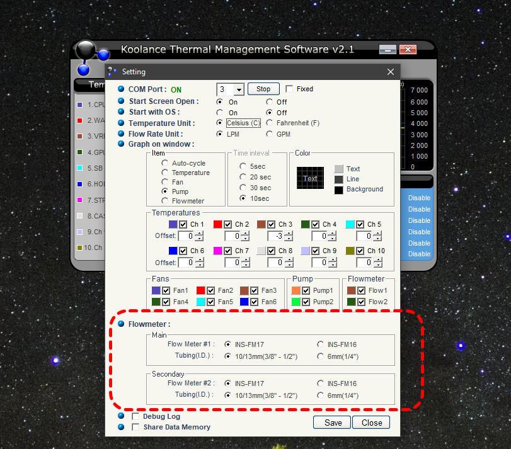511x449 pixels.
Task: Open the Fan6 blue color swatch
Action: point(244,302)
